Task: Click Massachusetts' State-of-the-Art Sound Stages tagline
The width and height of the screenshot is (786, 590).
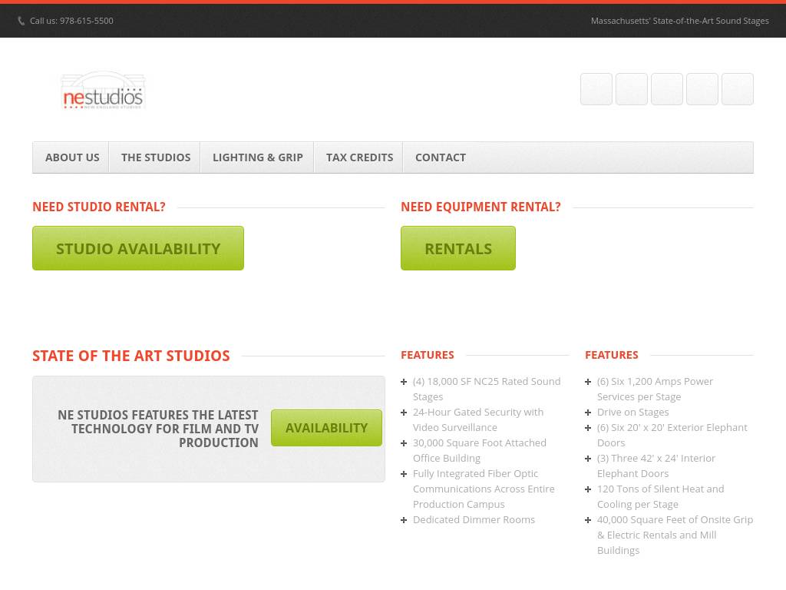Action: 679,21
